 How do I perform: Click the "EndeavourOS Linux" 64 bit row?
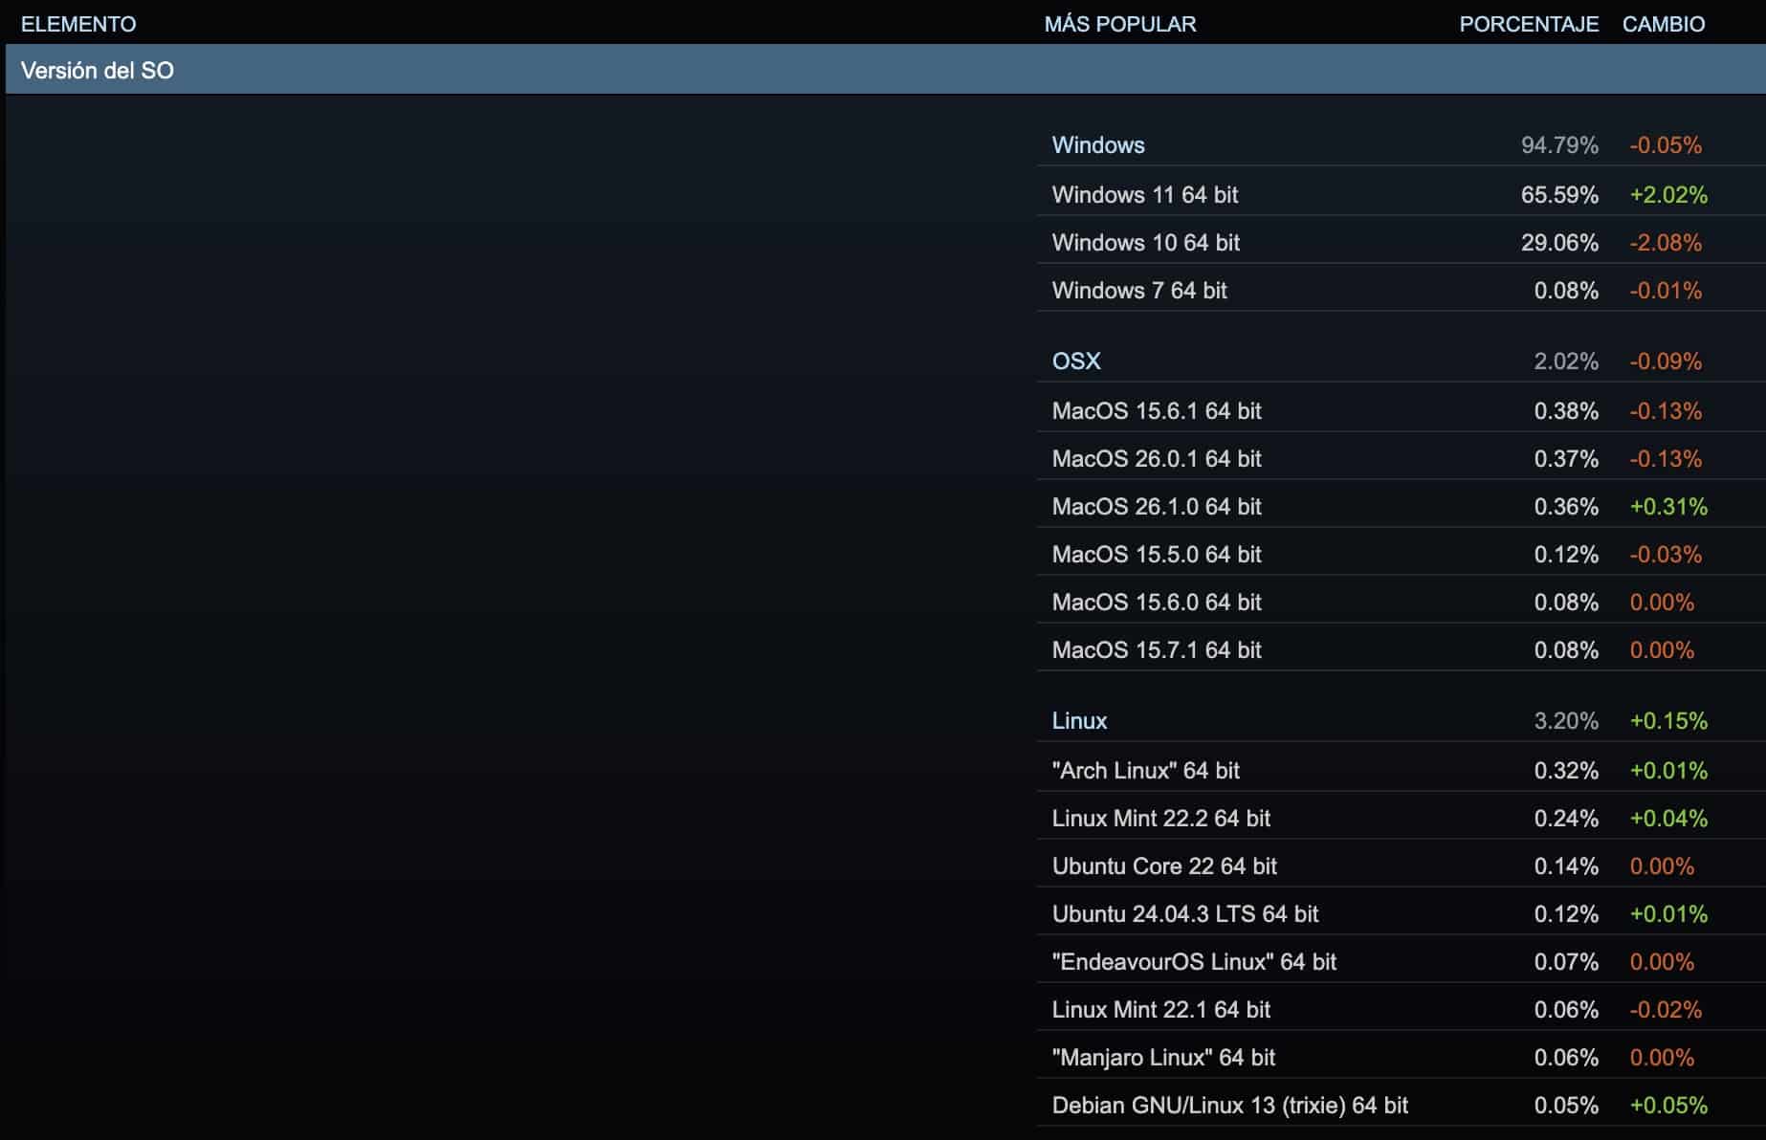[x=1402, y=961]
